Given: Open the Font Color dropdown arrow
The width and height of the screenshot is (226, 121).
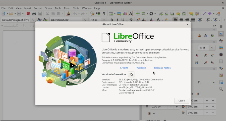Looking at the screenshot, I should point(162,20).
